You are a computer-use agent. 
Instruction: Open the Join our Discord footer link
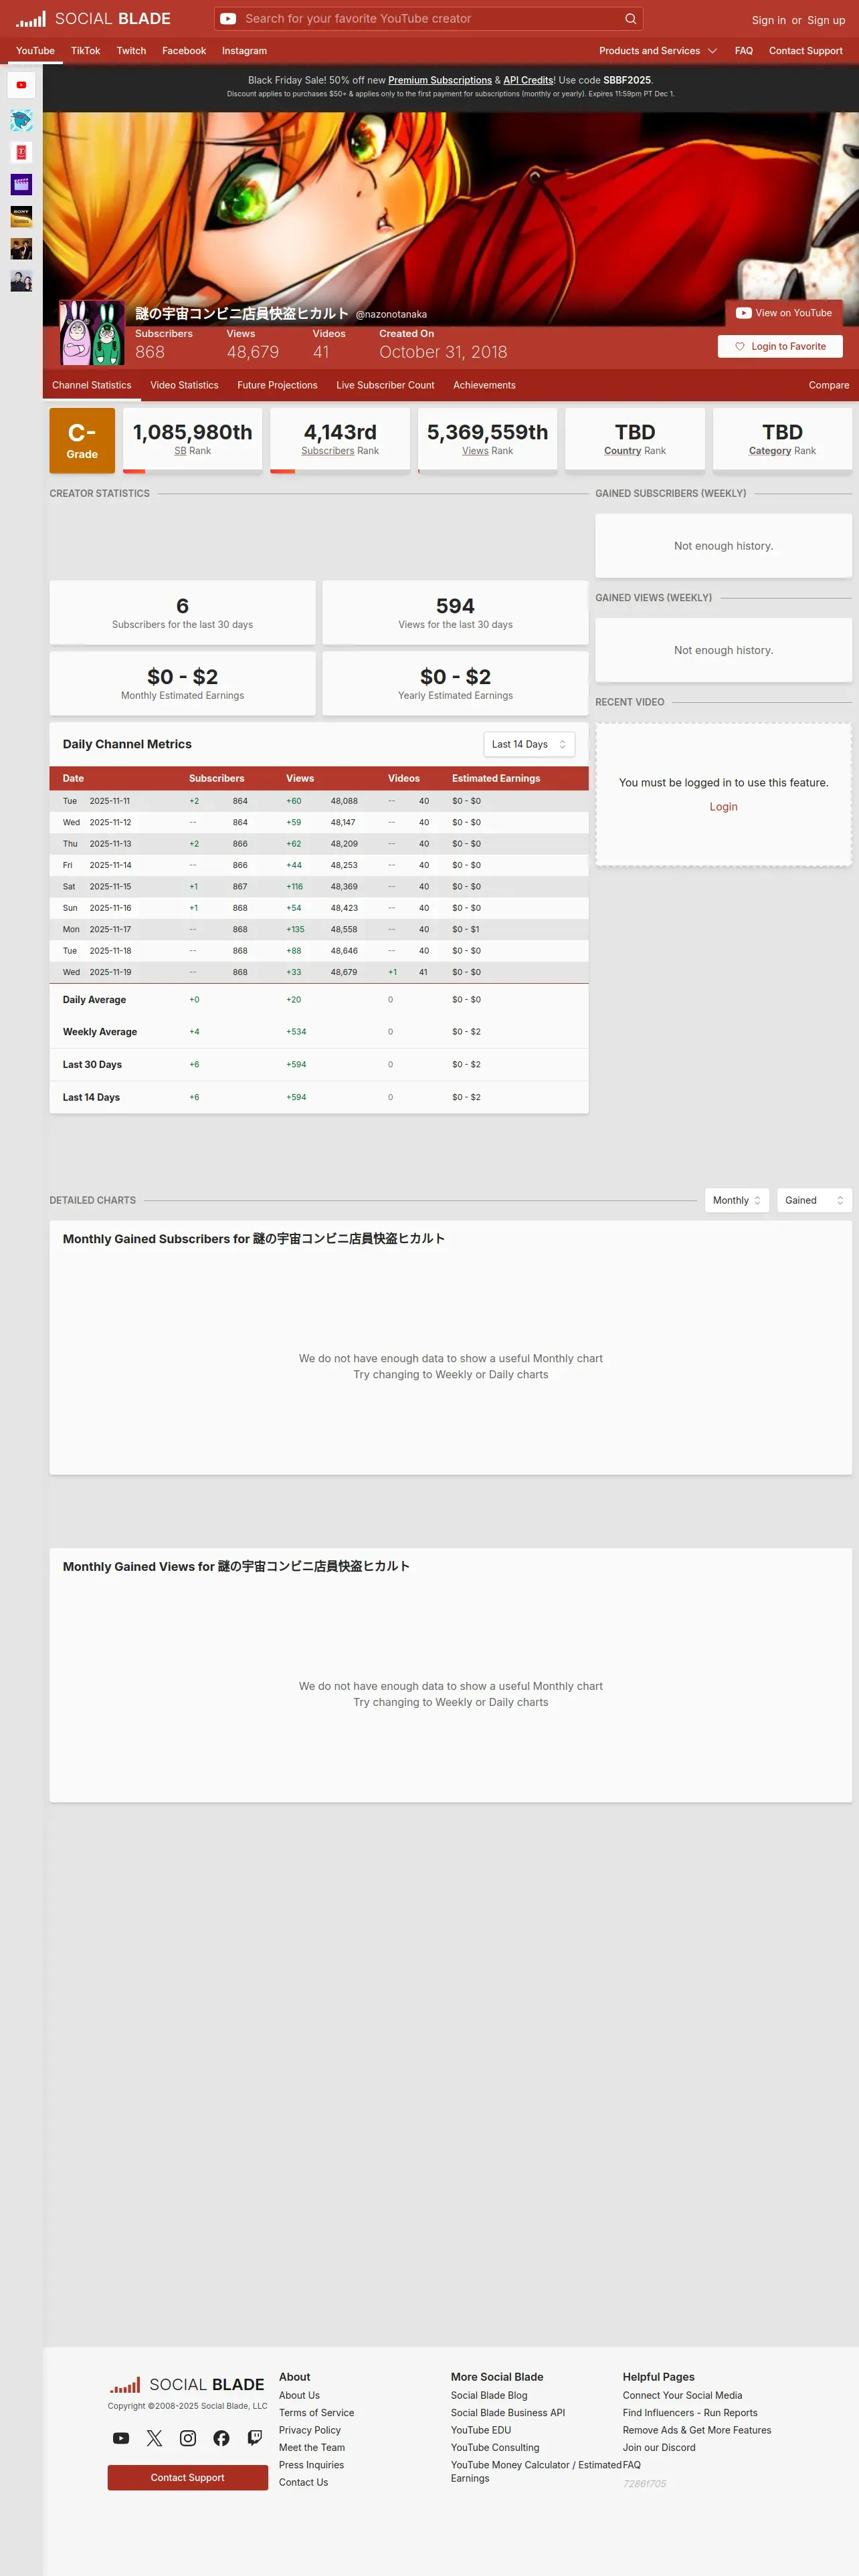659,2447
